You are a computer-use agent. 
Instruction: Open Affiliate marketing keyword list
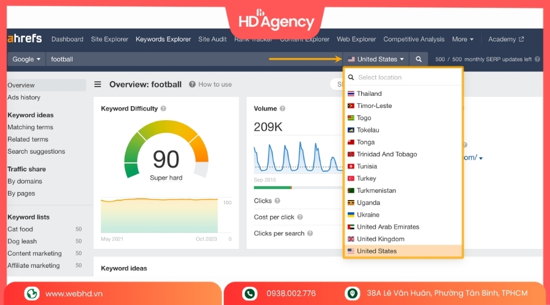[34, 265]
